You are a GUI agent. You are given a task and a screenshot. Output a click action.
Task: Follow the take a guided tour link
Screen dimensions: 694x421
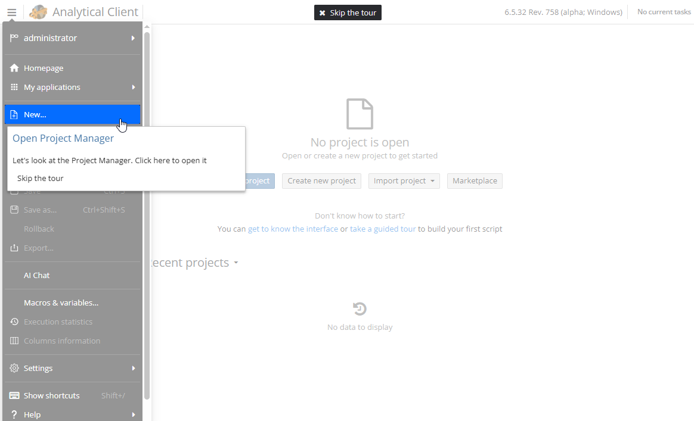coord(383,229)
